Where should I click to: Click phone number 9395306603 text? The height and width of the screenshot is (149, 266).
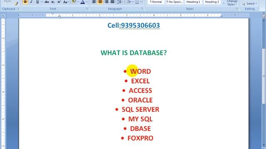tap(140, 26)
